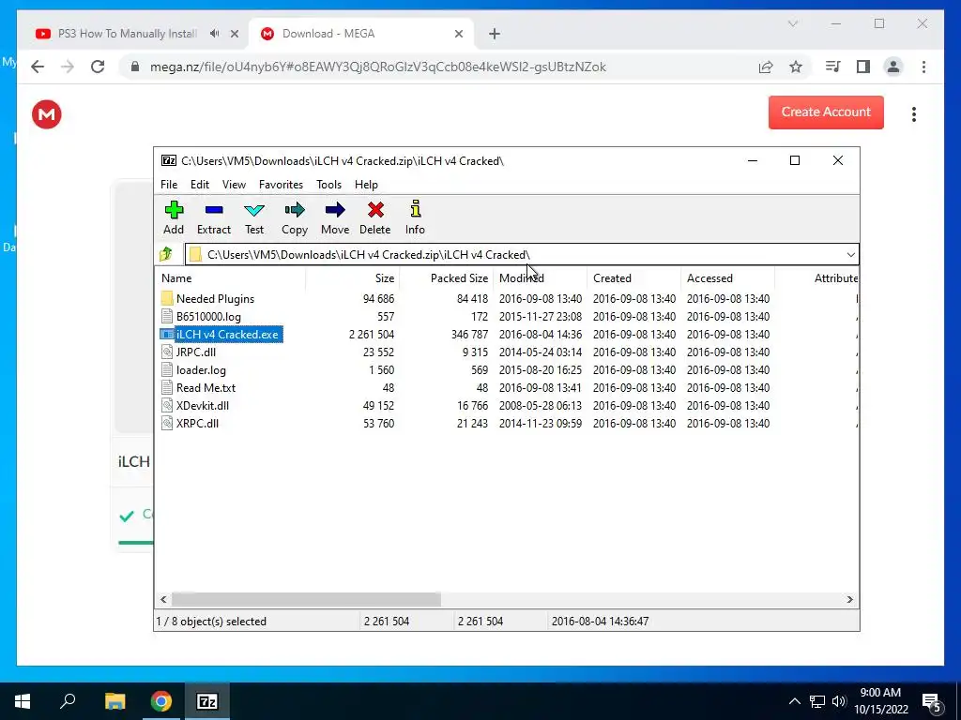Sort by the Name column header
The height and width of the screenshot is (720, 961).
(x=231, y=277)
